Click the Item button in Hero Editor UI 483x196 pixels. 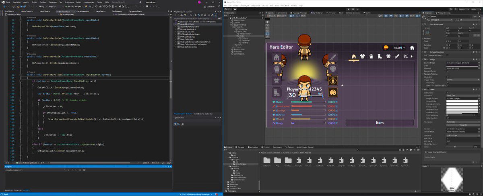tap(380, 123)
